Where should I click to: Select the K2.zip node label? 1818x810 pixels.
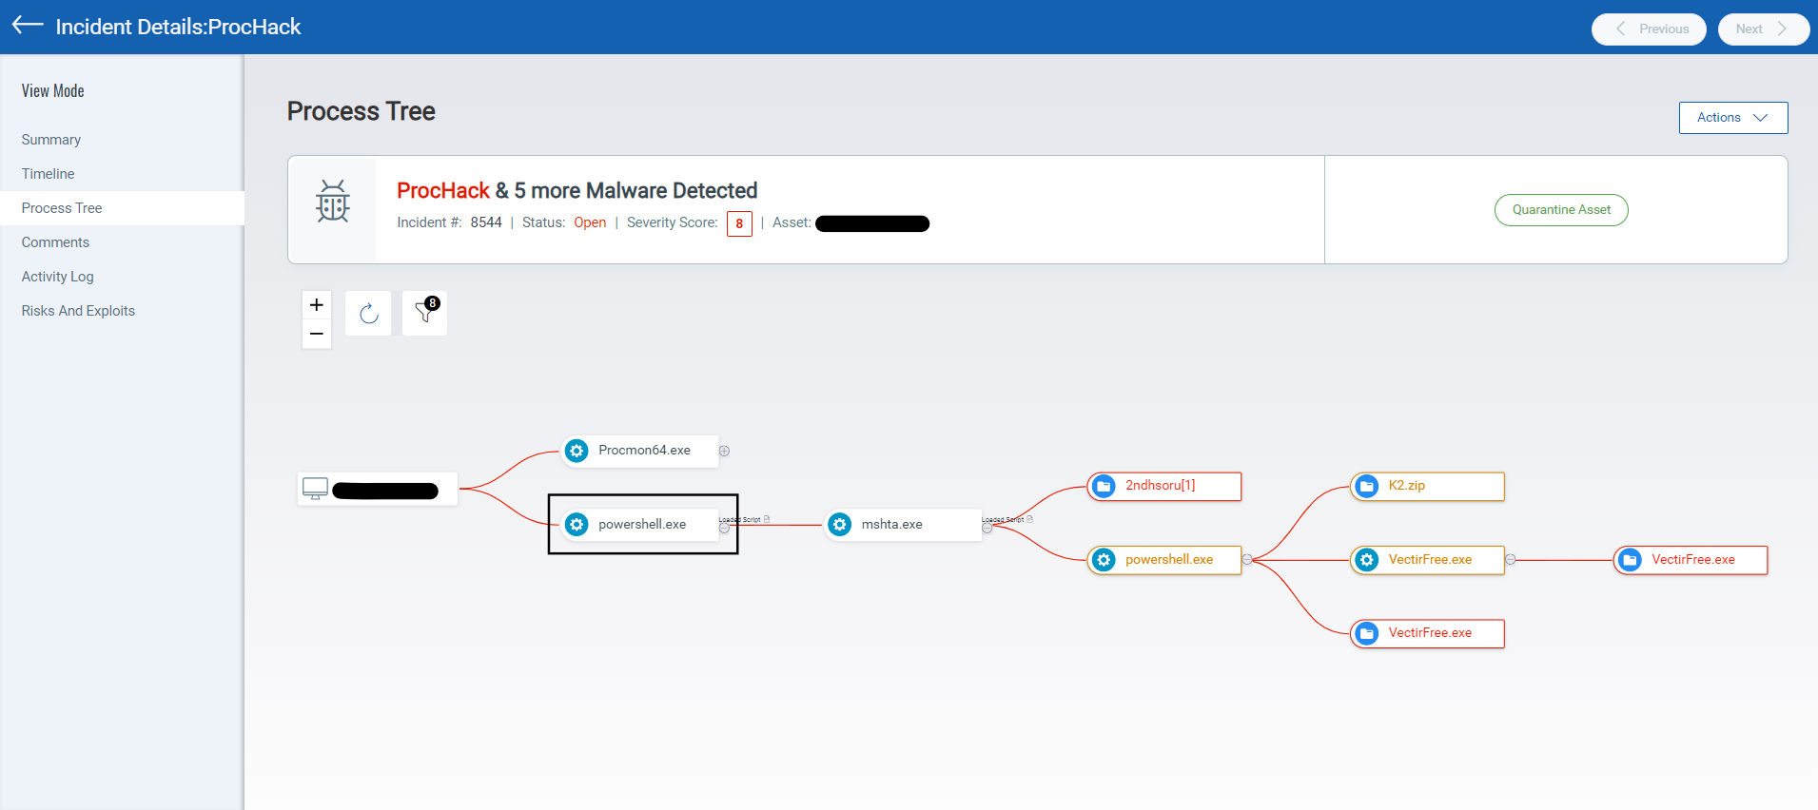(x=1406, y=486)
